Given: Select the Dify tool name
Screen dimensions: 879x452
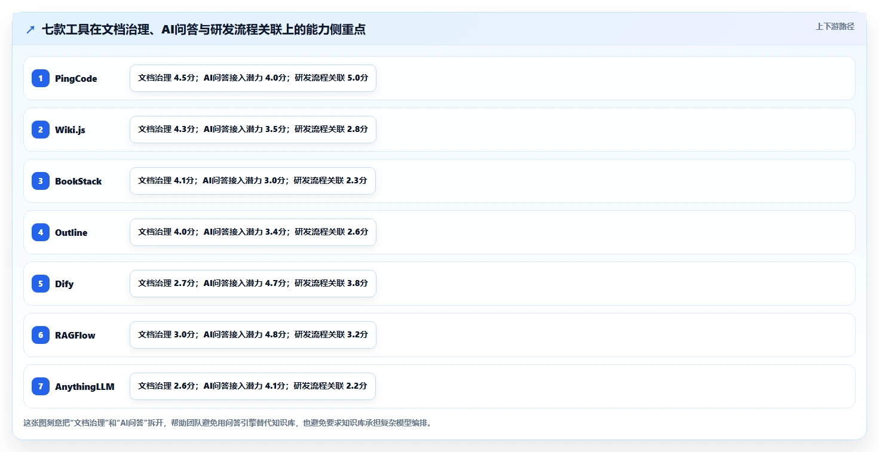Looking at the screenshot, I should [65, 284].
